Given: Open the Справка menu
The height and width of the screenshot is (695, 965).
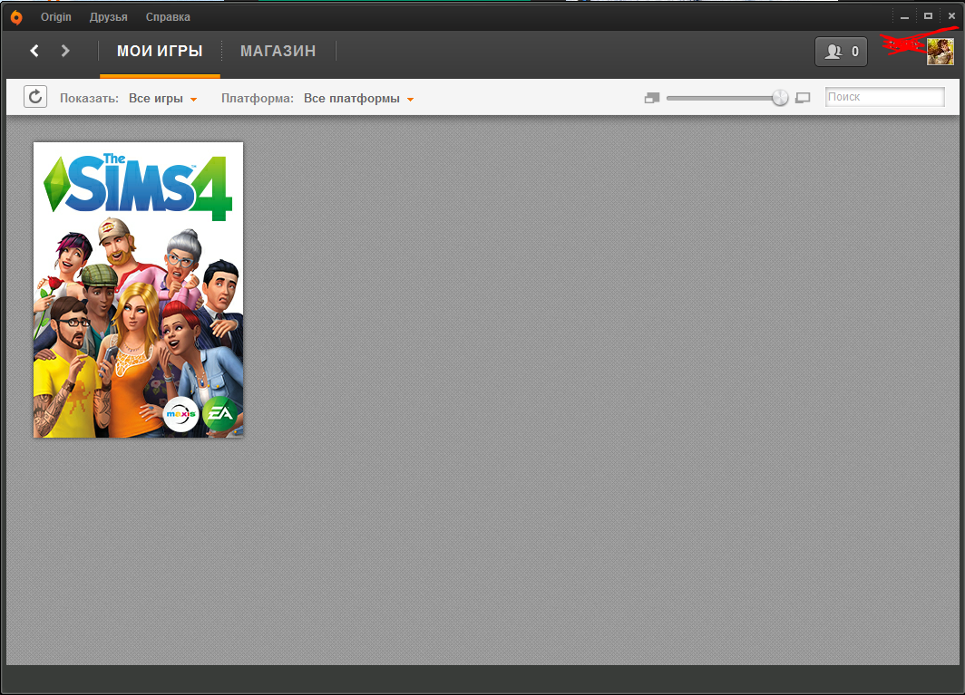Looking at the screenshot, I should [x=168, y=17].
